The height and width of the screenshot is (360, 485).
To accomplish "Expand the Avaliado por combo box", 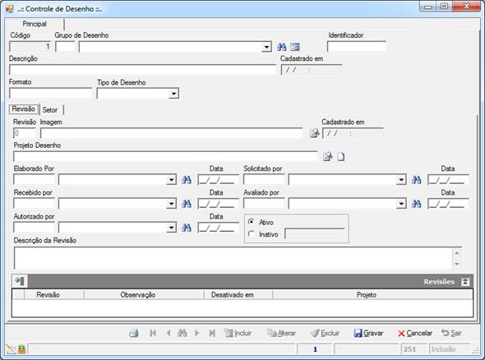I will (x=401, y=204).
